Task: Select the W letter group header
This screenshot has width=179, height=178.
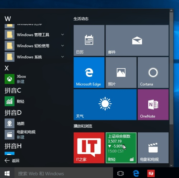Action: pyautogui.click(x=8, y=19)
